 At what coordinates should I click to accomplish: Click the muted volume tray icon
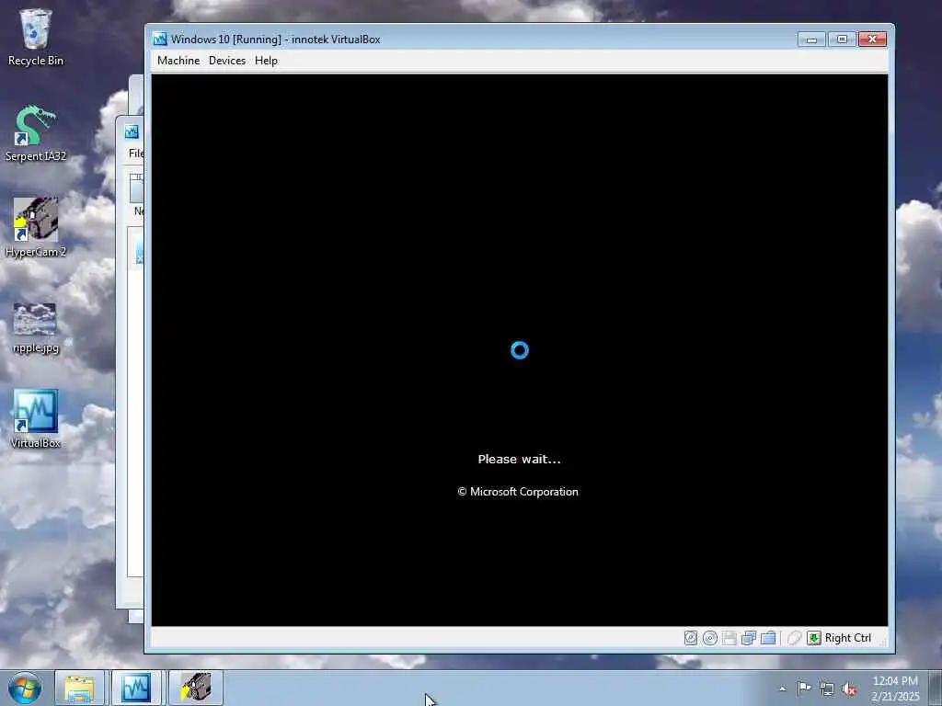pos(849,689)
